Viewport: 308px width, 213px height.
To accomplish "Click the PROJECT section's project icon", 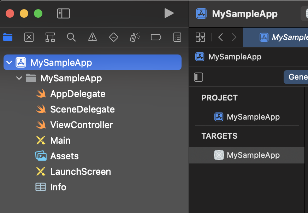I will [x=219, y=117].
